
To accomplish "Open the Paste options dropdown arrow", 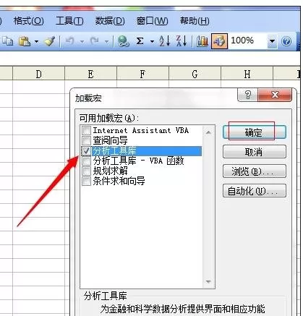I will (x=36, y=41).
